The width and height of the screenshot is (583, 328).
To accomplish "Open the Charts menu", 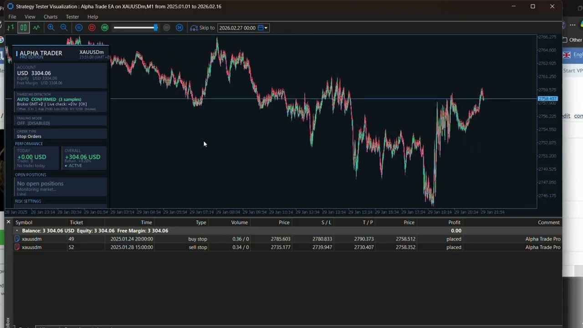I will pyautogui.click(x=51, y=17).
